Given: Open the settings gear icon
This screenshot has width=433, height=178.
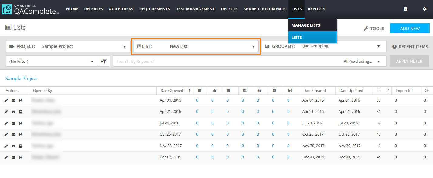Looking at the screenshot, I should [424, 9].
